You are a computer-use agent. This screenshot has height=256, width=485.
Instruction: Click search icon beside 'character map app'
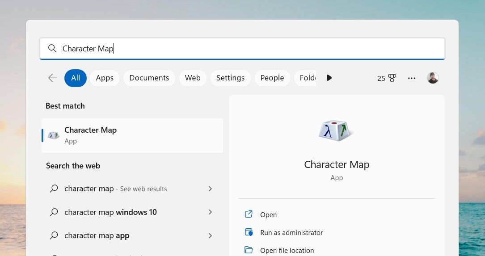[54, 235]
